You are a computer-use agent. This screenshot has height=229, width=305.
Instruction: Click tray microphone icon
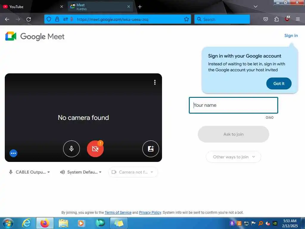[232, 223]
